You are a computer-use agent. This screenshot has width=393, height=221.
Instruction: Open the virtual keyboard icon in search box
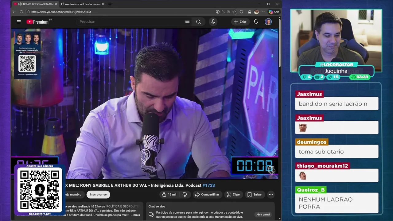(x=187, y=22)
